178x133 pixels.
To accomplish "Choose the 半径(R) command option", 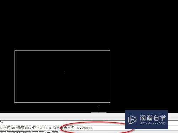I will point(9,128).
